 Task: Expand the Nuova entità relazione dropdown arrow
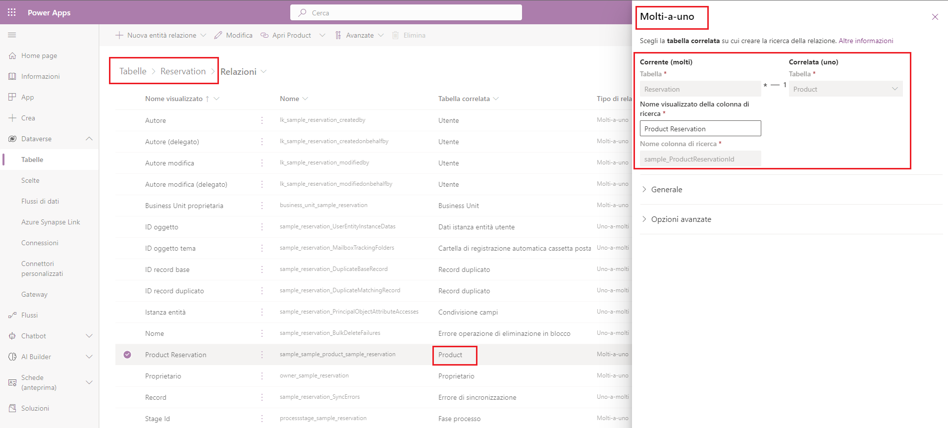[x=203, y=35]
